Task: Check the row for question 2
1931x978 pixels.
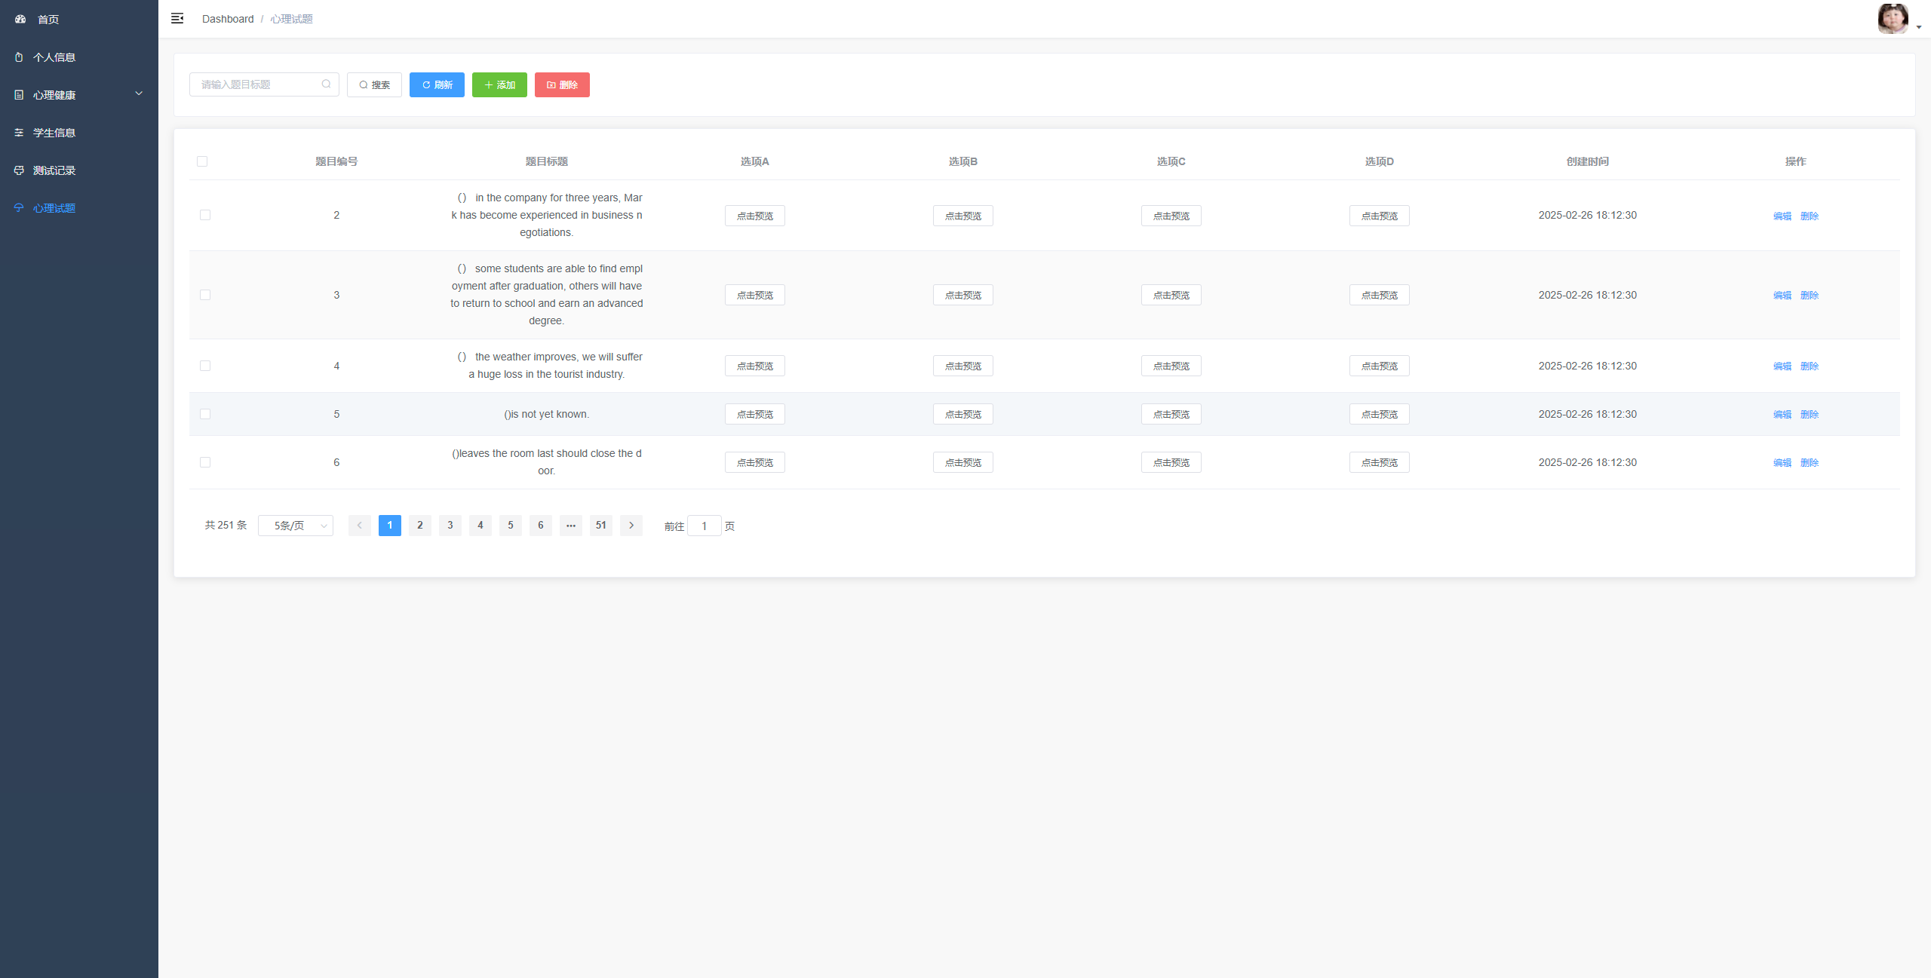Action: tap(205, 215)
